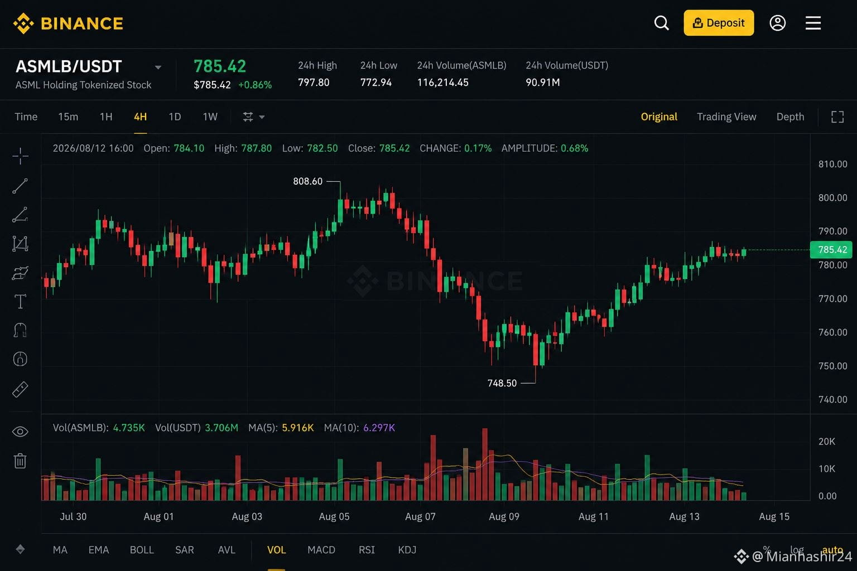Select the trend line drawing tool

click(x=20, y=186)
